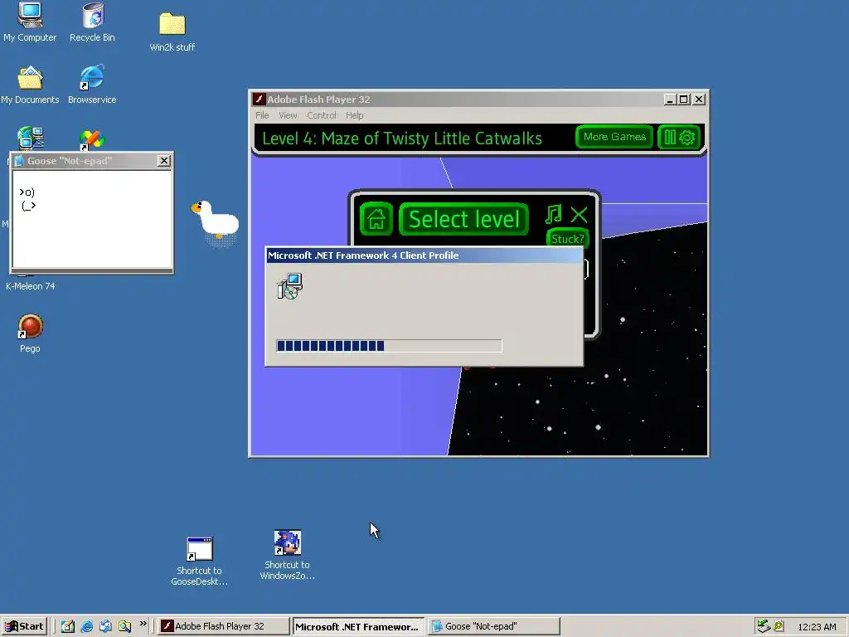
Task: Click the Outlook Express quick launch icon
Action: 105,626
